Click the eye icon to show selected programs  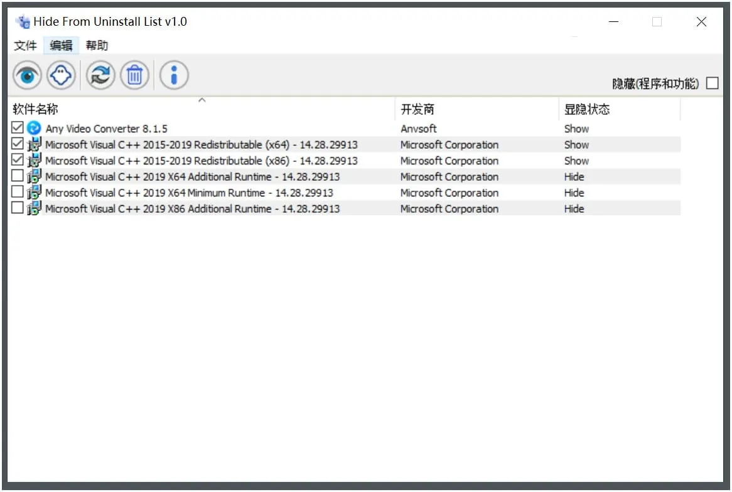click(x=27, y=76)
